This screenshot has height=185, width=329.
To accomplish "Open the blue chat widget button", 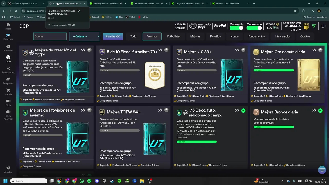I will click(x=322, y=170).
